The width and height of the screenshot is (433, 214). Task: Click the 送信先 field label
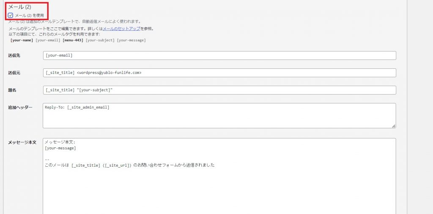pos(14,55)
